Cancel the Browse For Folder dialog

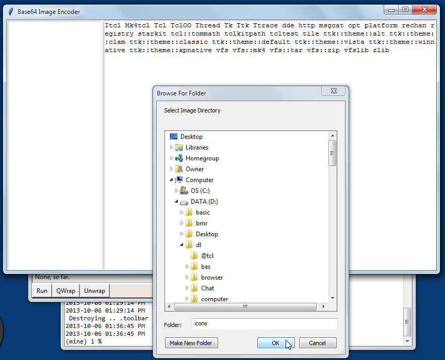[317, 343]
